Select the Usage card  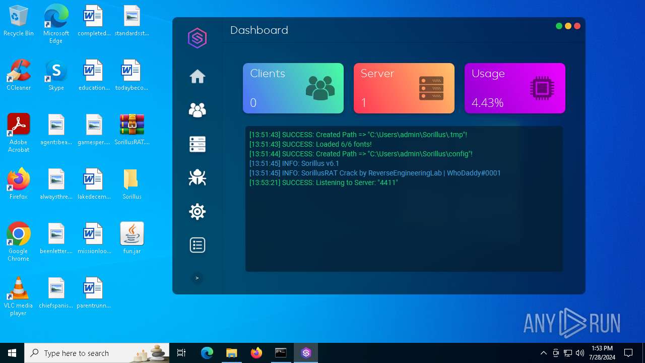pyautogui.click(x=515, y=88)
